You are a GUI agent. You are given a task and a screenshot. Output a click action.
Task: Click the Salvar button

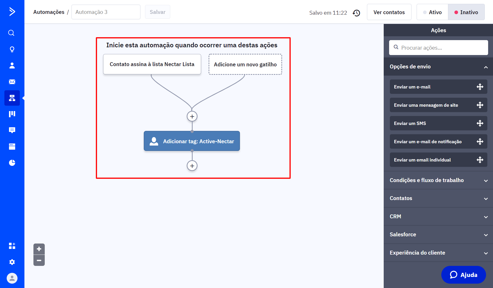[158, 12]
